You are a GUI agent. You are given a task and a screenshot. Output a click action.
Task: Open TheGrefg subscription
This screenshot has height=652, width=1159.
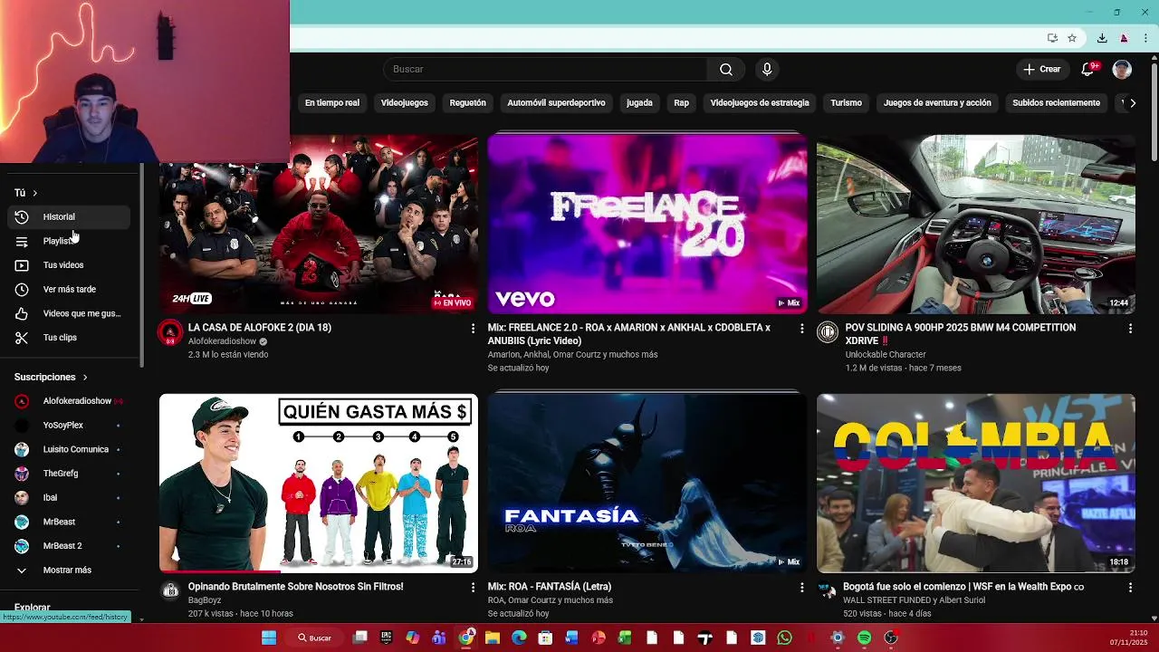coord(69,474)
